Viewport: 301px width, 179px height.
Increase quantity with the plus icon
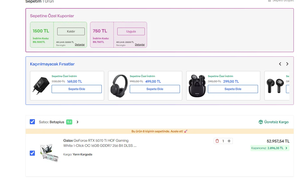[229, 141]
